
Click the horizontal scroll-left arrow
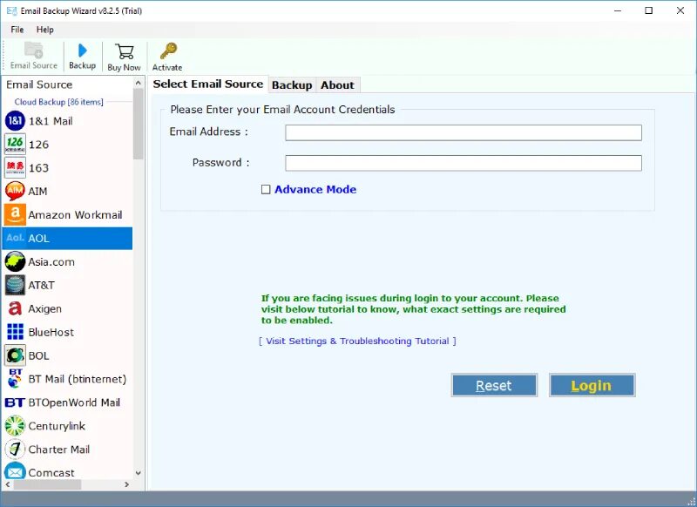[8, 484]
